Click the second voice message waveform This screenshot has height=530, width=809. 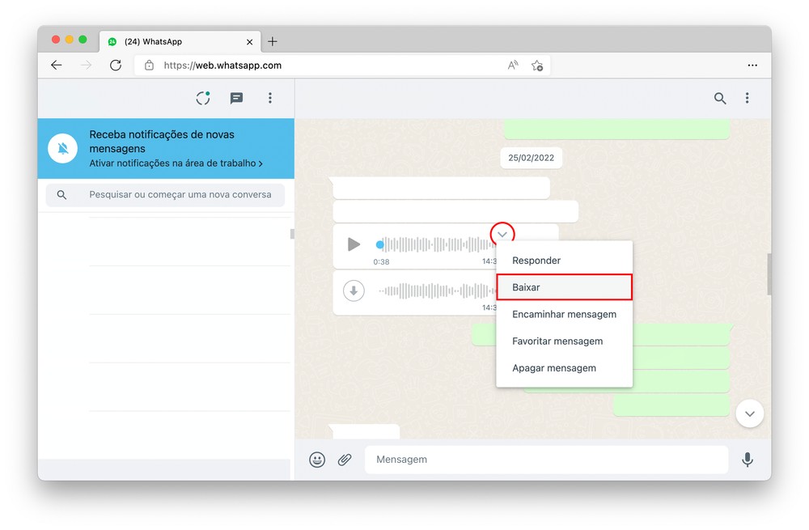click(437, 291)
